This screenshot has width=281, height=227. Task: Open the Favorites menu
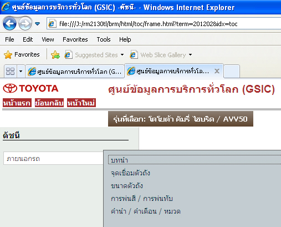tap(75, 39)
